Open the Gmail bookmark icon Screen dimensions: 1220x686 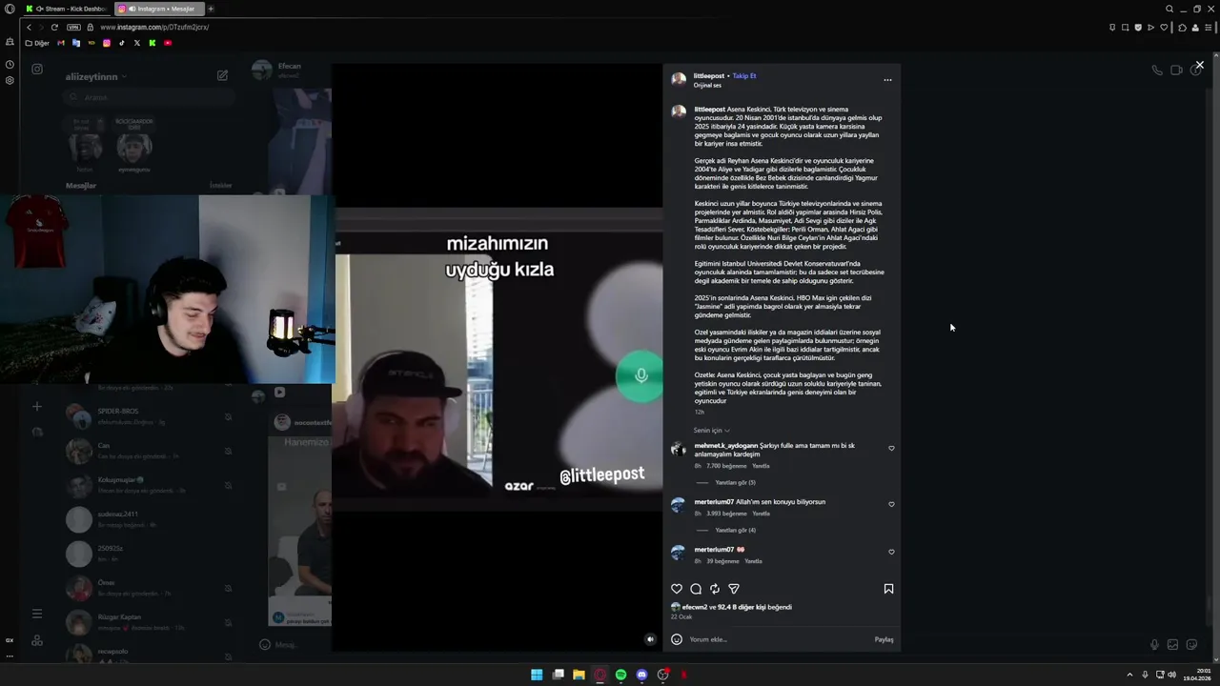coord(61,43)
